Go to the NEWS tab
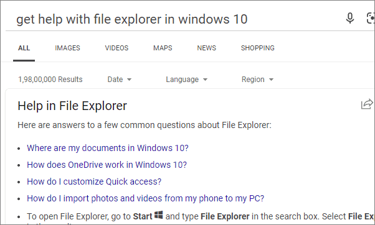 (x=206, y=48)
